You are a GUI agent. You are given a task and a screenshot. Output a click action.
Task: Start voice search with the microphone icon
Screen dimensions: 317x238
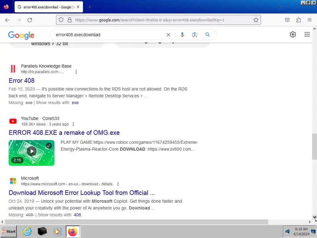pos(182,35)
